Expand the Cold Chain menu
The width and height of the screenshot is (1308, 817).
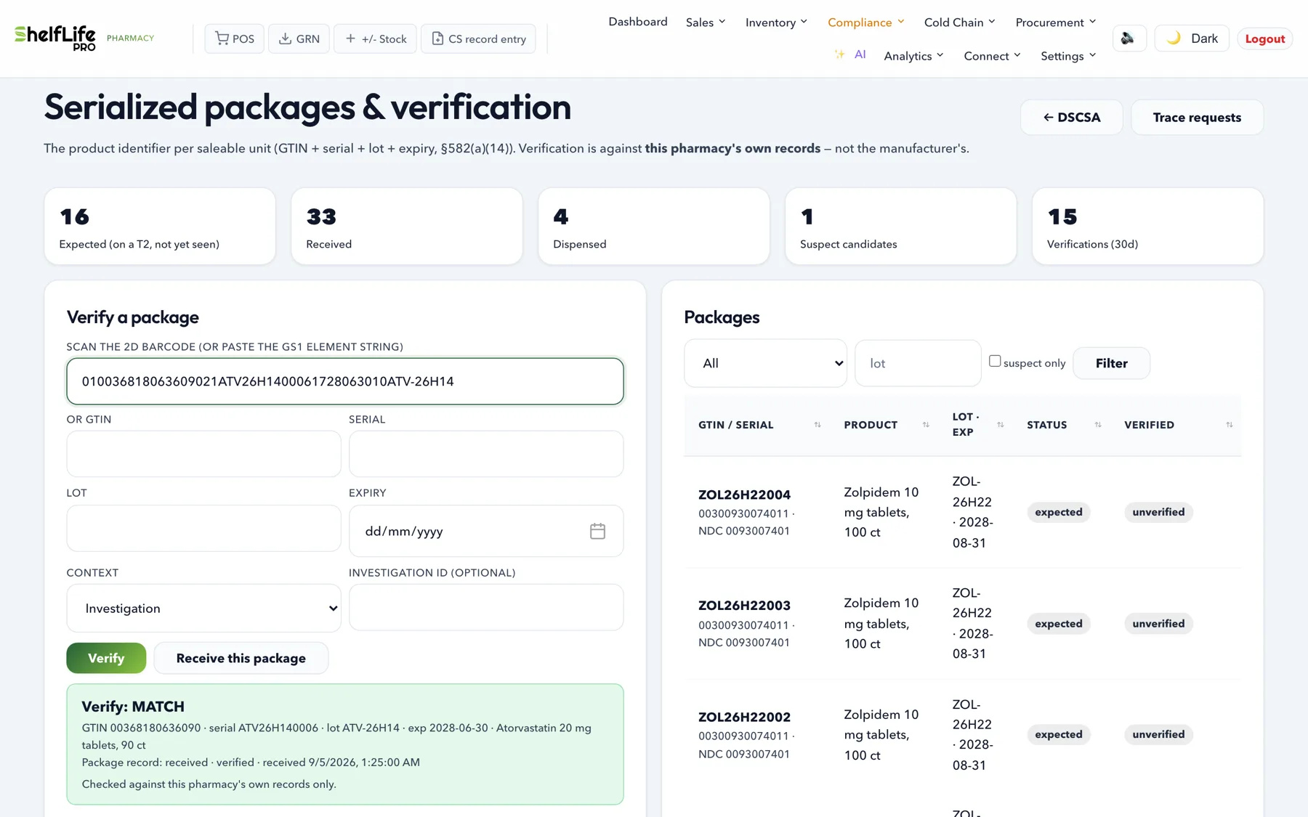point(959,23)
